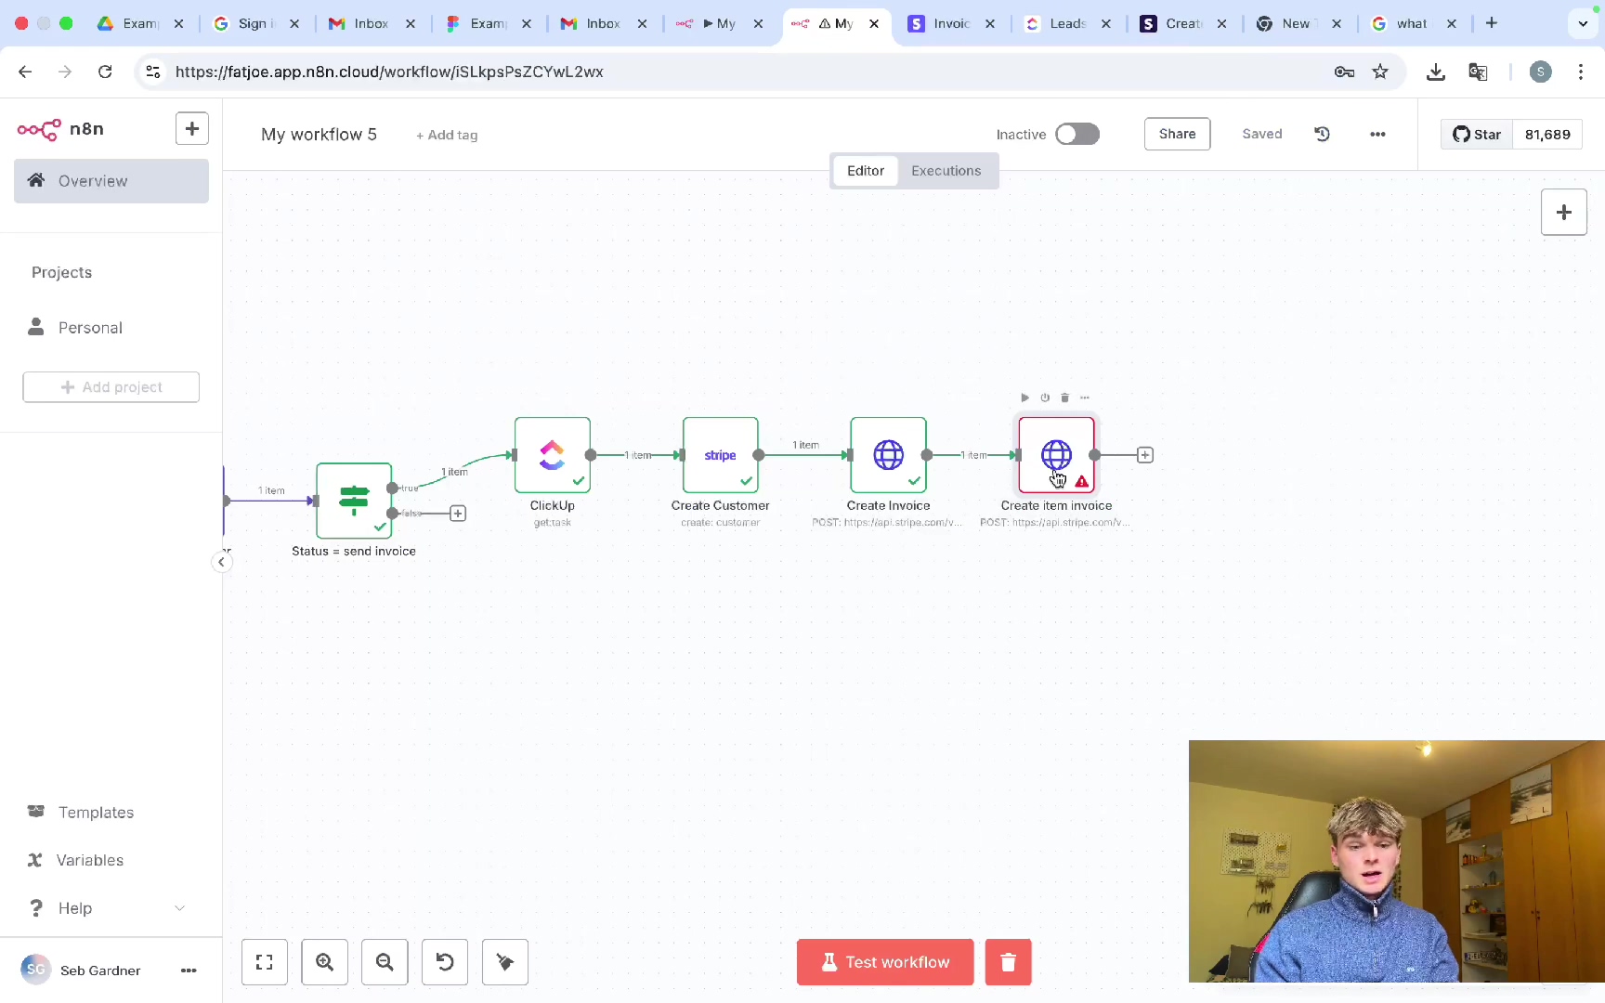The height and width of the screenshot is (1003, 1605).
Task: Open Seb Gardner user options menu
Action: [189, 970]
